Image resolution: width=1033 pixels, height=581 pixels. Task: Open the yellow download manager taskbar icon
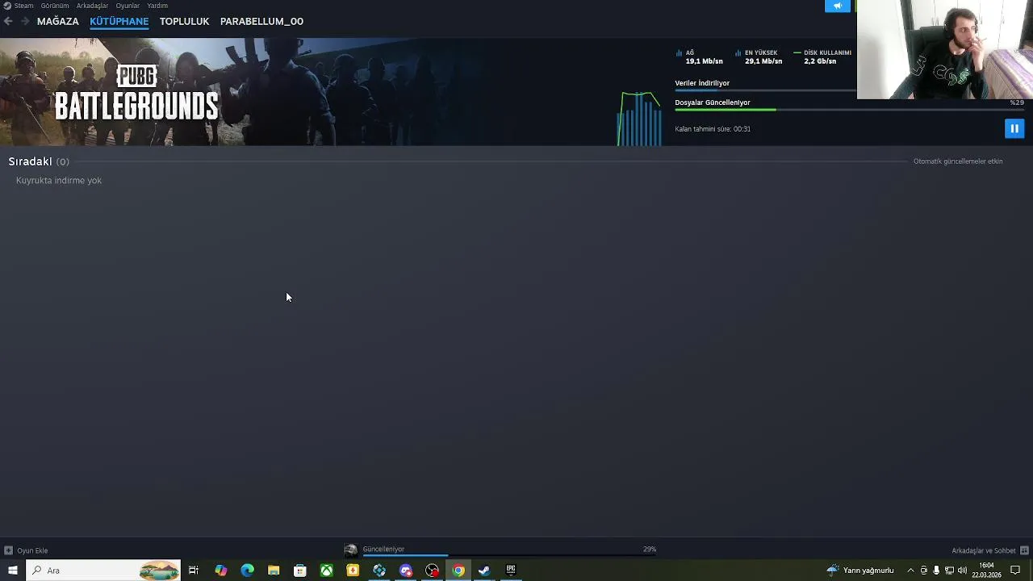[x=353, y=571]
